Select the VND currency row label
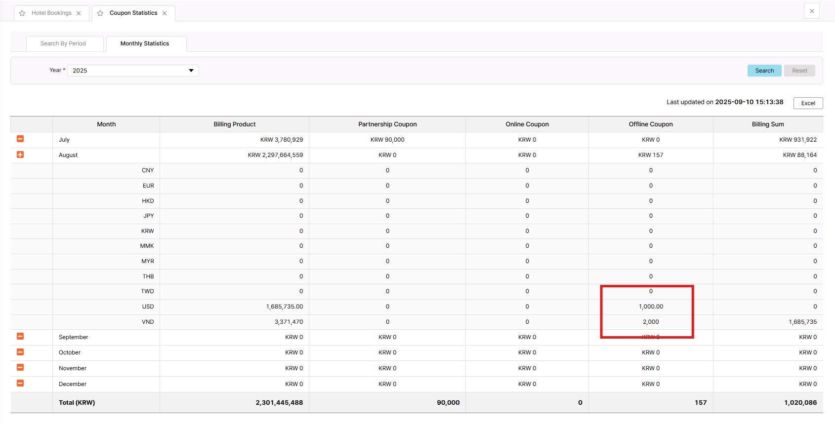 click(148, 322)
